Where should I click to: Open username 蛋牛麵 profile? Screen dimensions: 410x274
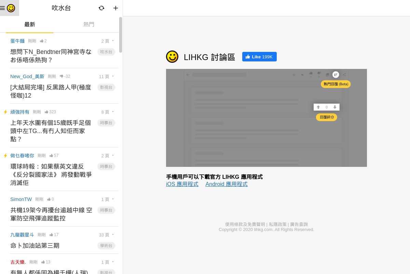pyautogui.click(x=17, y=41)
